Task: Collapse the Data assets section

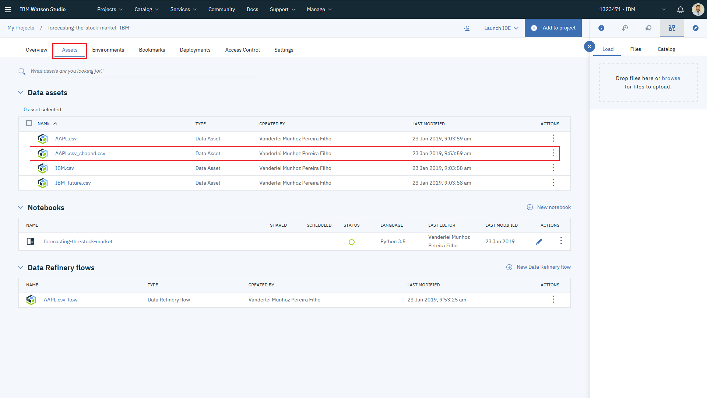Action: tap(20, 92)
